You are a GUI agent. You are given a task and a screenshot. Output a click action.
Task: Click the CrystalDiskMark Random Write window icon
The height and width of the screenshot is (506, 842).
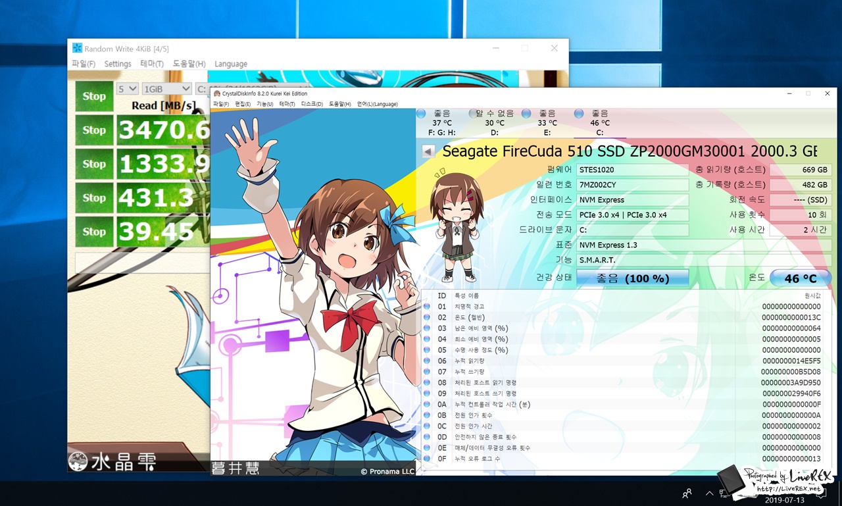pos(78,48)
